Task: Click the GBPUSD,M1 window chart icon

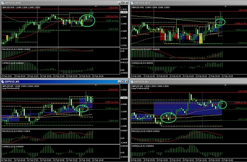Action: pyautogui.click(x=132, y=81)
